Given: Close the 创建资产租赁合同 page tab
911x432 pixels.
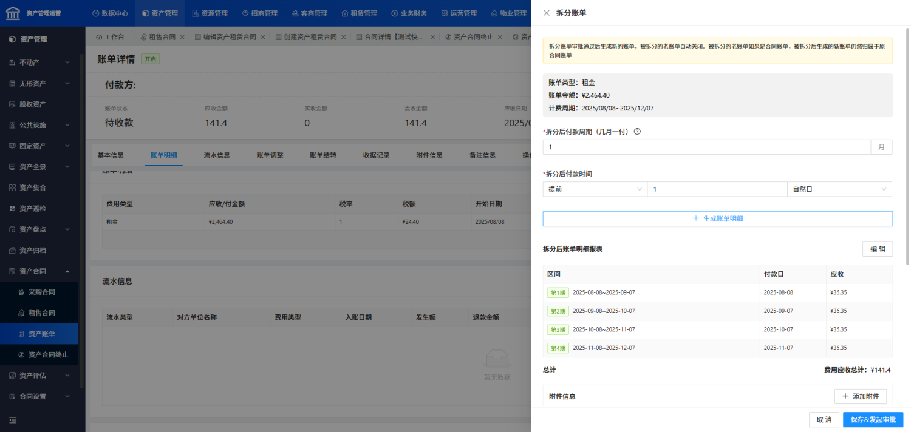Looking at the screenshot, I should tap(343, 37).
